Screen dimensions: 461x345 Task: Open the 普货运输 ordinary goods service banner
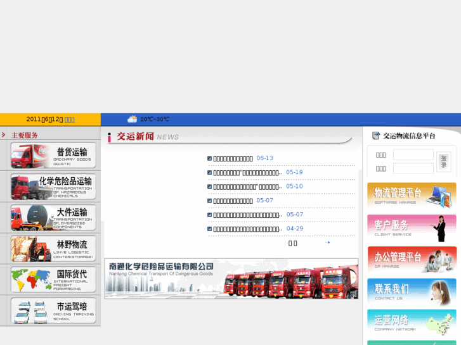pos(53,155)
